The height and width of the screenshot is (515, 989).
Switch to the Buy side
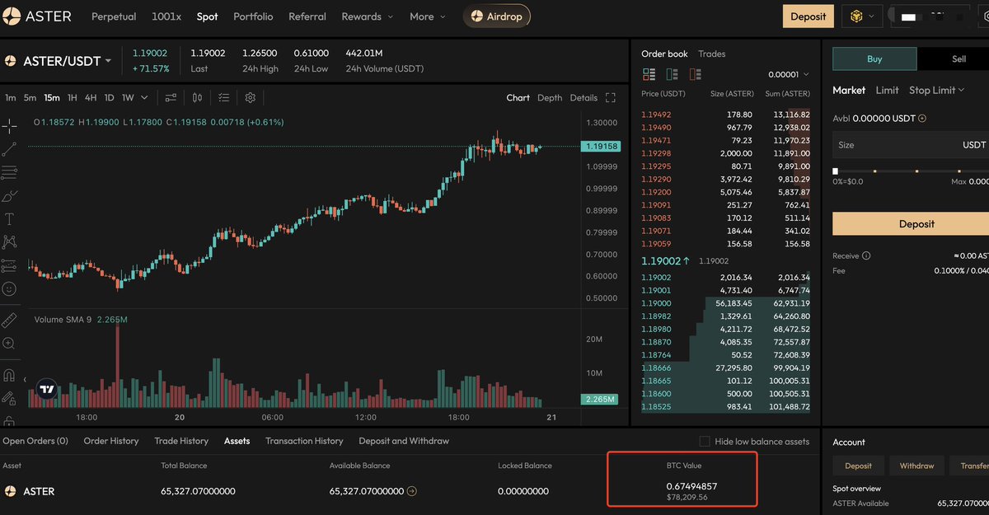874,59
